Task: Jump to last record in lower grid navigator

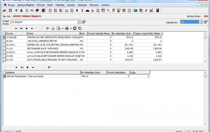Action: tap(22, 67)
